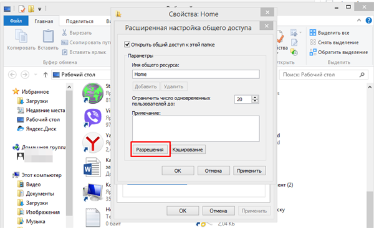The width and height of the screenshot is (374, 228).
Task: Uncheck 'Открыть общий доступ к этой папке'
Action: tap(127, 45)
